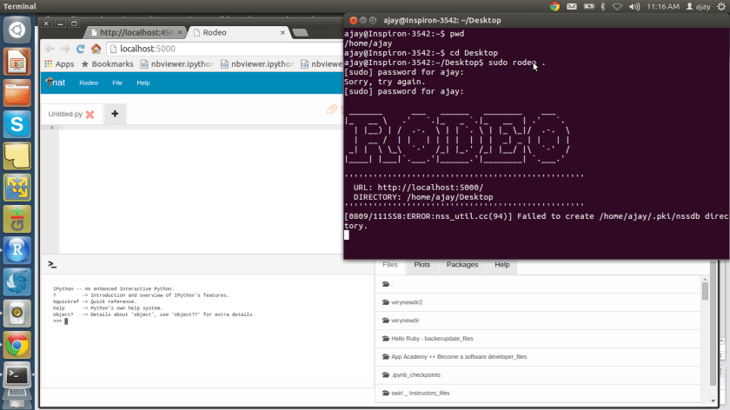Select the http://localhost:45 browser tab
The image size is (730, 410).
(x=136, y=33)
